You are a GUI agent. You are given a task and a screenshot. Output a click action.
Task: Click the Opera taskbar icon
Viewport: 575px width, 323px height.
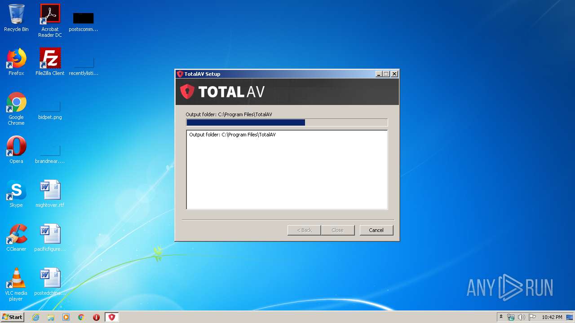[96, 317]
